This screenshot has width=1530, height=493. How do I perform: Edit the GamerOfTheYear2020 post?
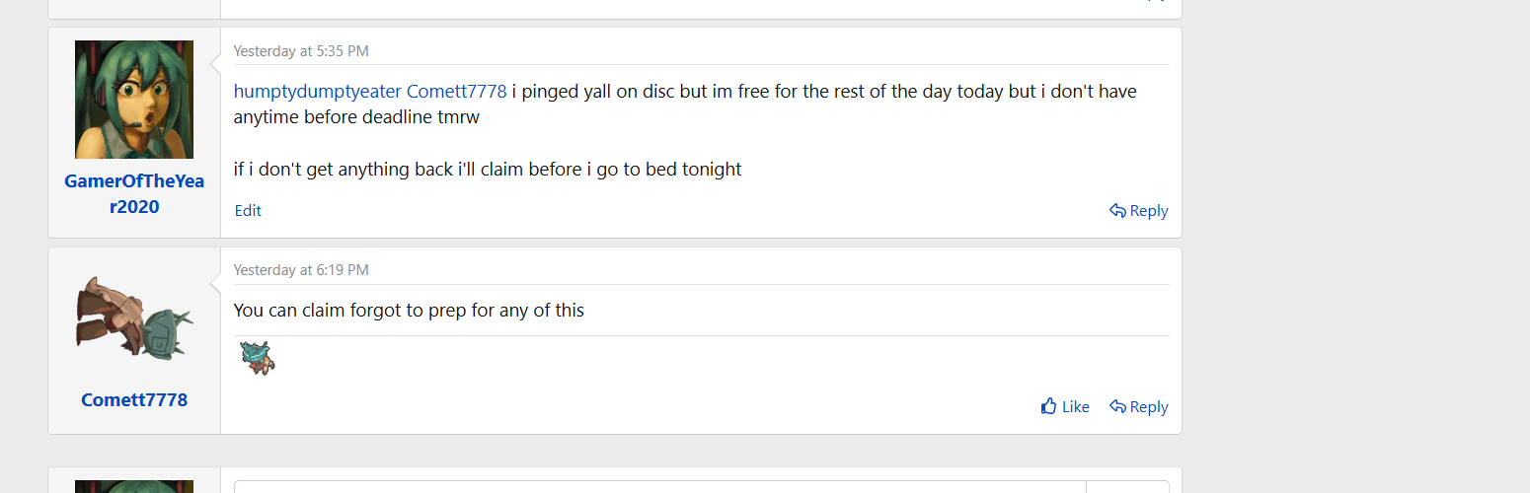248,210
